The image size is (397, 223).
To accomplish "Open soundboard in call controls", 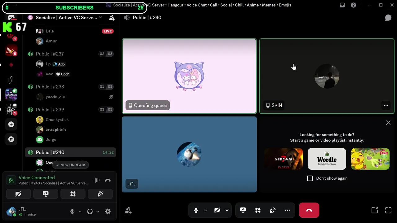I will (x=273, y=210).
